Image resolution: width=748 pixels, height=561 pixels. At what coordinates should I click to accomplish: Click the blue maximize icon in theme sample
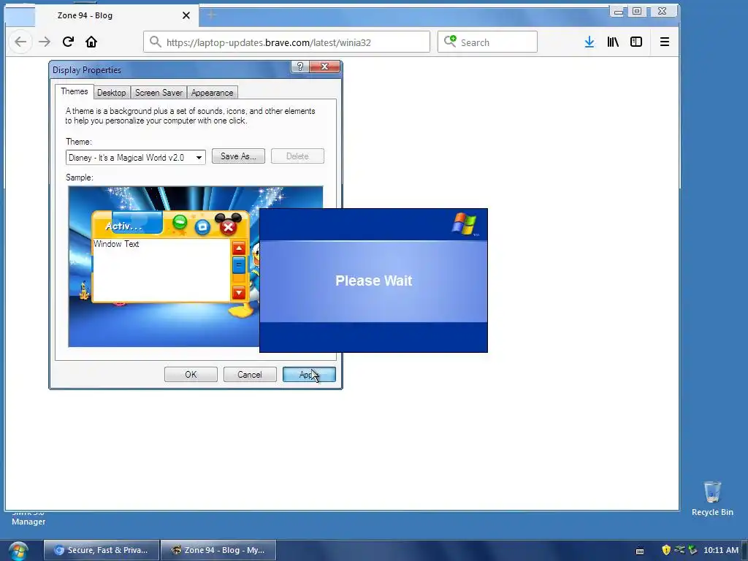pyautogui.click(x=202, y=227)
